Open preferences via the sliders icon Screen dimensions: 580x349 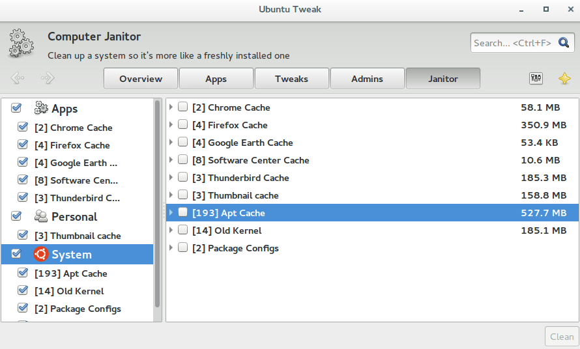click(x=536, y=78)
